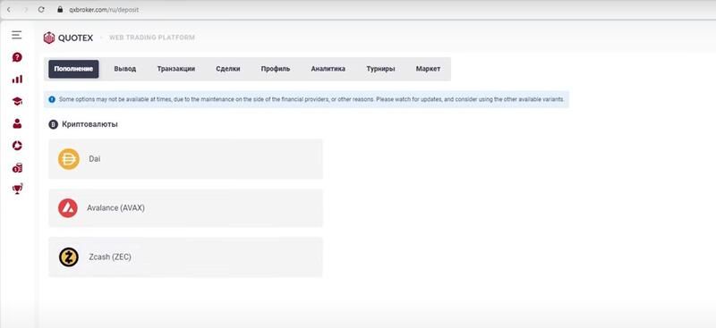The image size is (716, 328).
Task: Go to the Профиль tab
Action: point(276,69)
